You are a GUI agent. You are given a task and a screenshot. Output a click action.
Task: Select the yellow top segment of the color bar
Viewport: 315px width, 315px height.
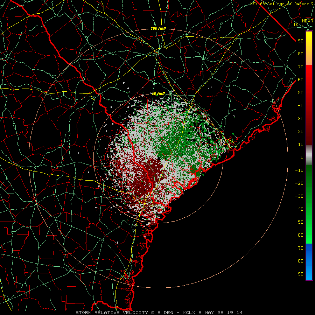309,48
